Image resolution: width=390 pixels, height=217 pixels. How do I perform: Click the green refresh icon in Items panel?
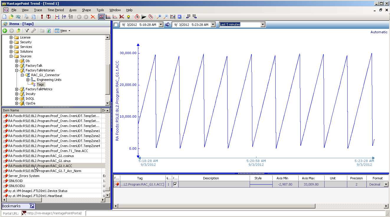click(49, 31)
